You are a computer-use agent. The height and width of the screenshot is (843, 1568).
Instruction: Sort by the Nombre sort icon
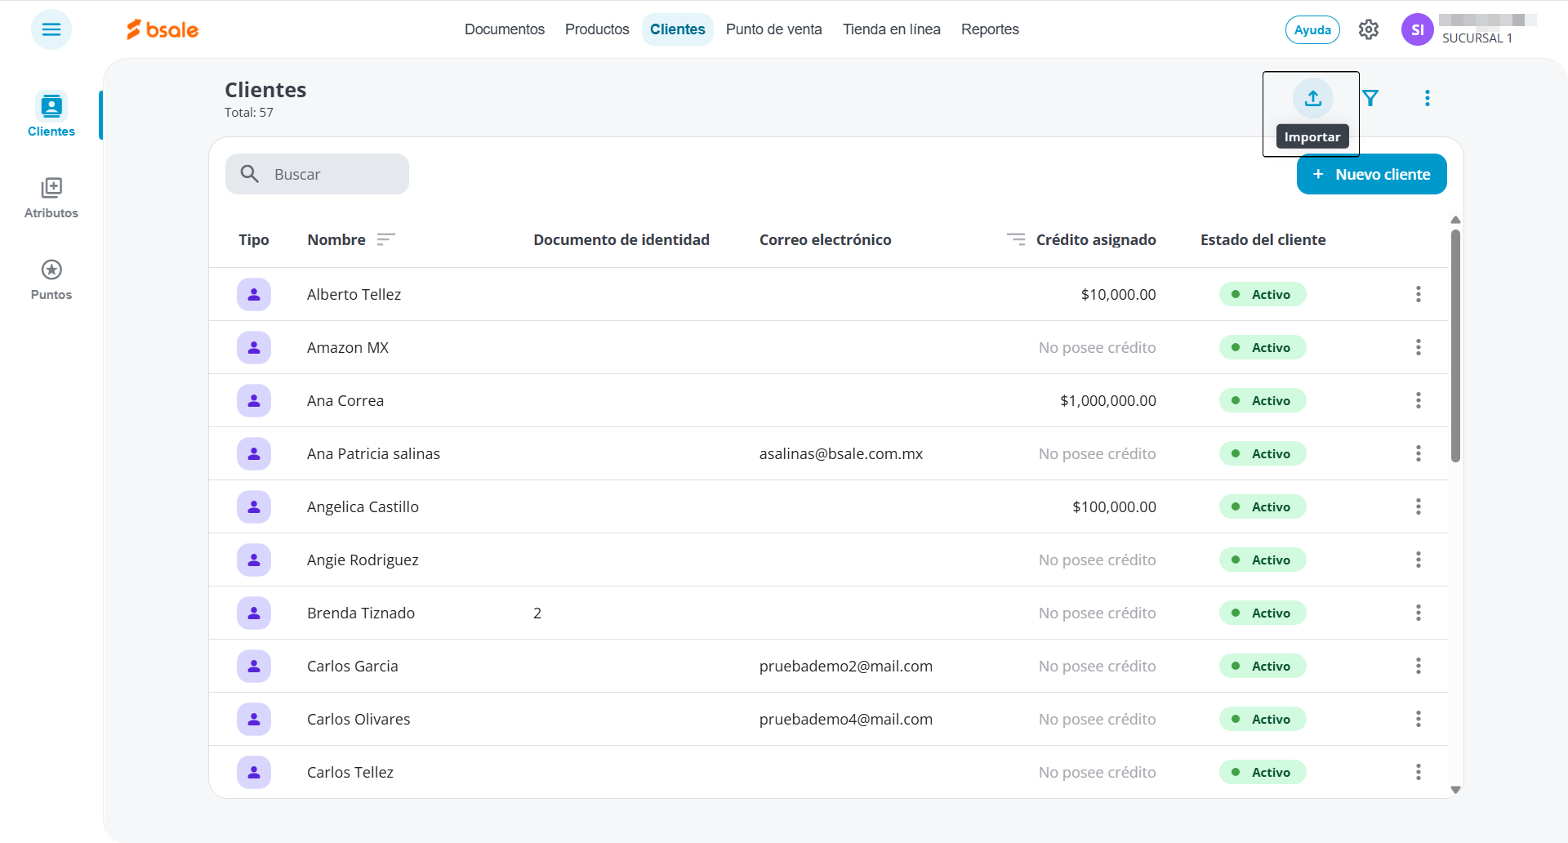(385, 239)
